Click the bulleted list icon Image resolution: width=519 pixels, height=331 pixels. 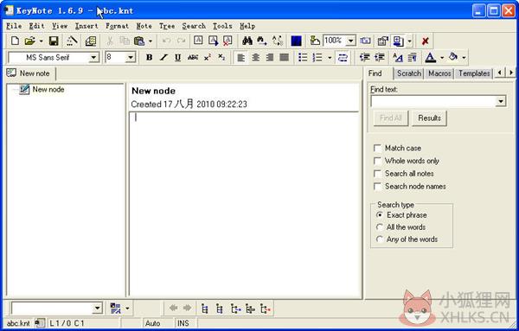point(303,58)
